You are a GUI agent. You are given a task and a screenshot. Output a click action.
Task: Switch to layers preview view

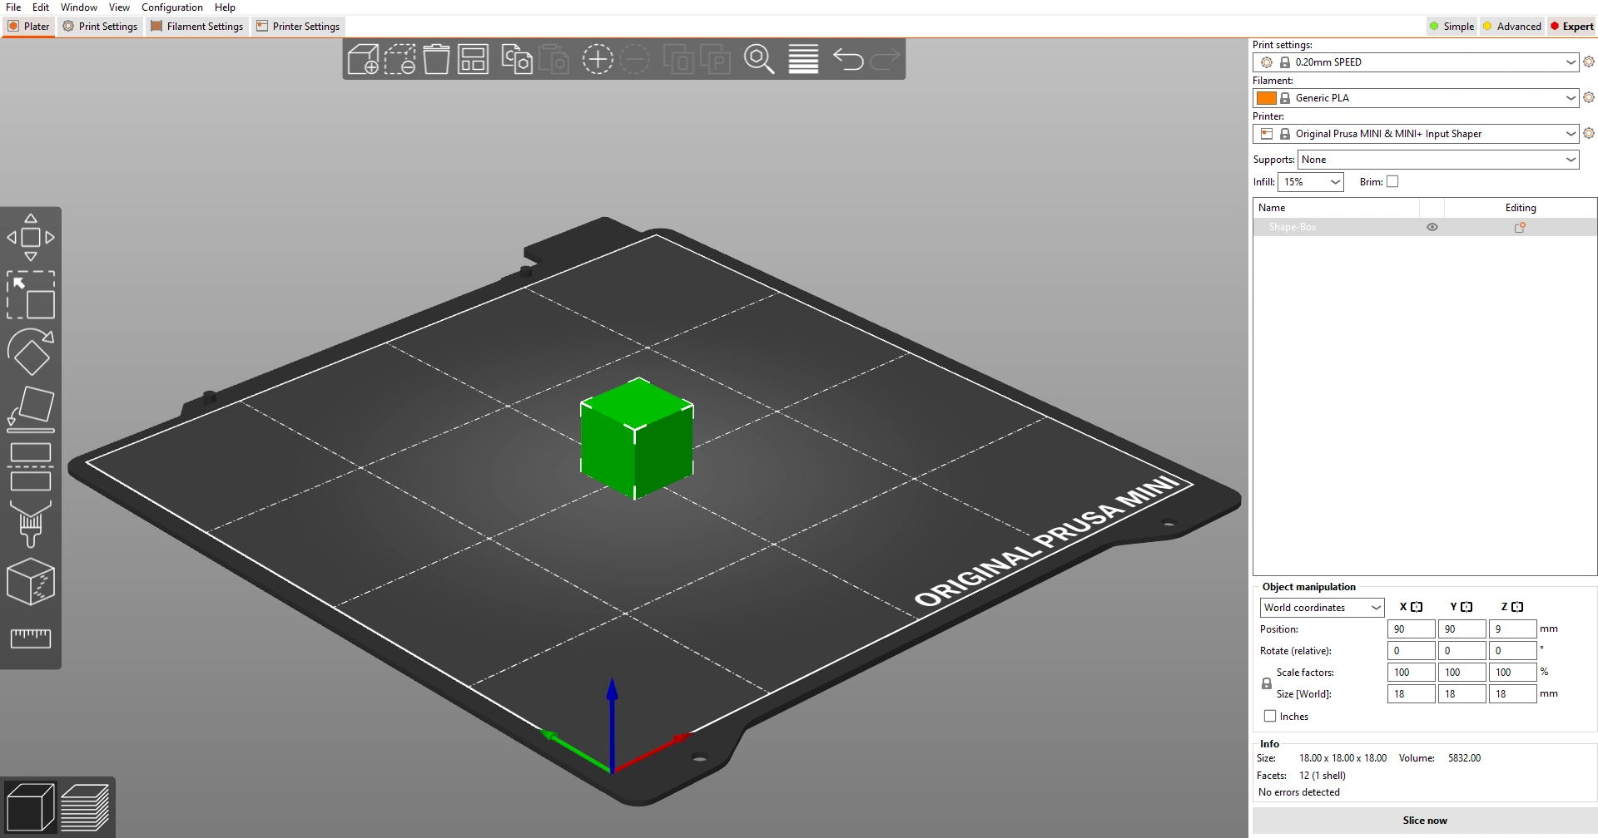point(85,806)
